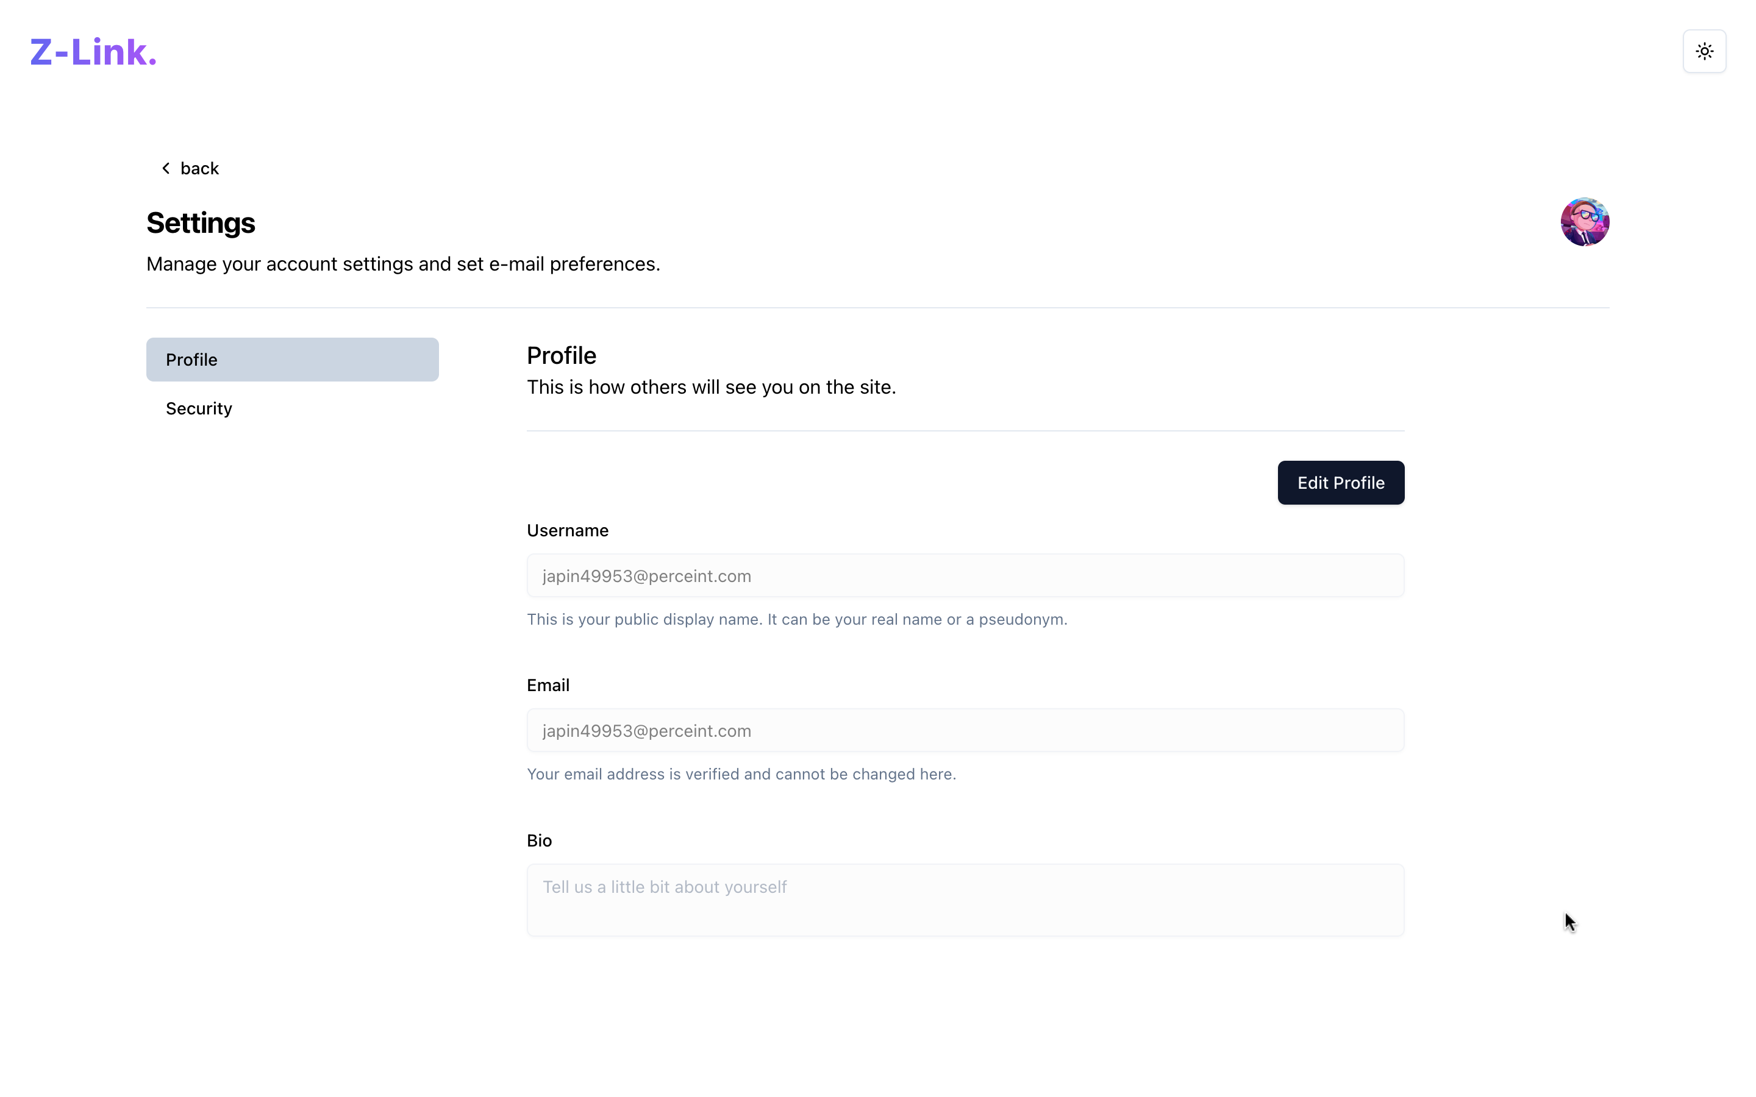
Task: Click the Email field label
Action: 548,685
